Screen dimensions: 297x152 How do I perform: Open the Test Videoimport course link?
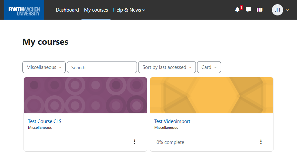click(x=172, y=121)
